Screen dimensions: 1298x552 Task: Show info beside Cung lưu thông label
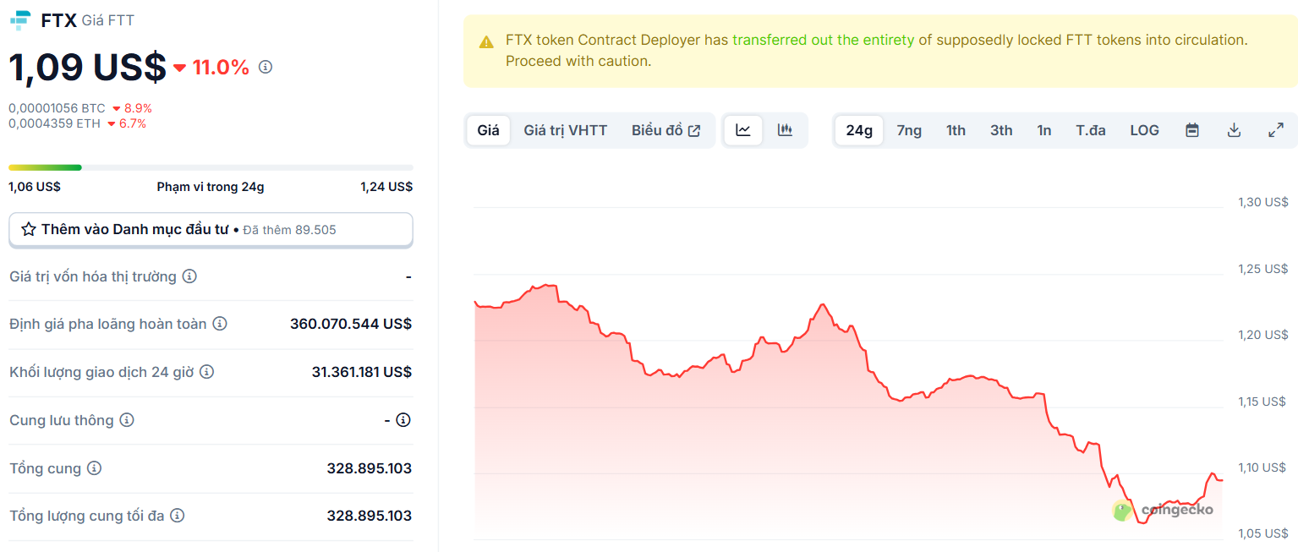click(x=127, y=420)
